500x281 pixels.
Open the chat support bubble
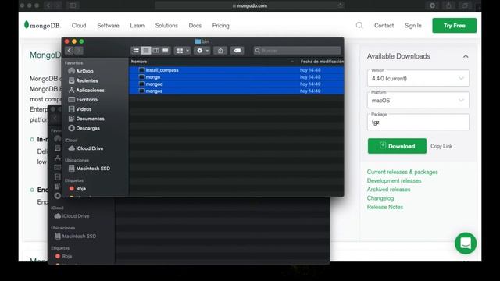[466, 243]
